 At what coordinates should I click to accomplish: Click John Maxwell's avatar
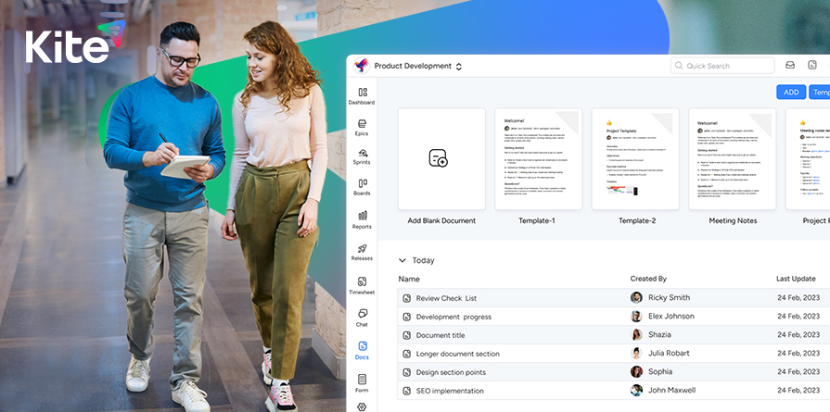(636, 391)
